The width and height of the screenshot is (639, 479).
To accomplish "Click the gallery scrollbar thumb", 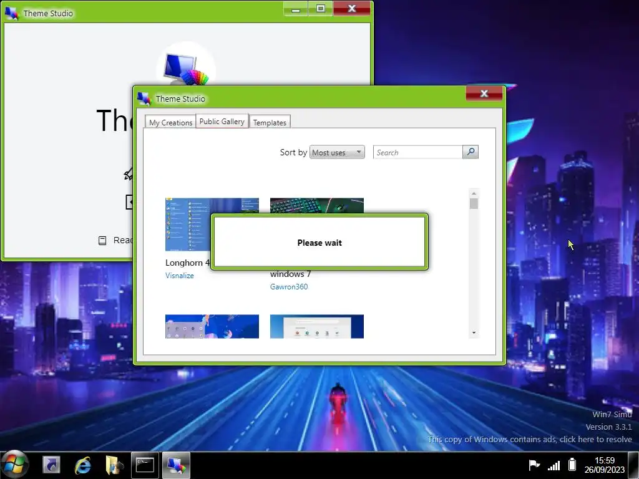I will [474, 203].
